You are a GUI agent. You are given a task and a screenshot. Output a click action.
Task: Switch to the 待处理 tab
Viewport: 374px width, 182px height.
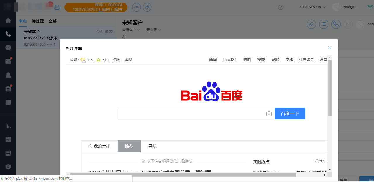pos(38,21)
